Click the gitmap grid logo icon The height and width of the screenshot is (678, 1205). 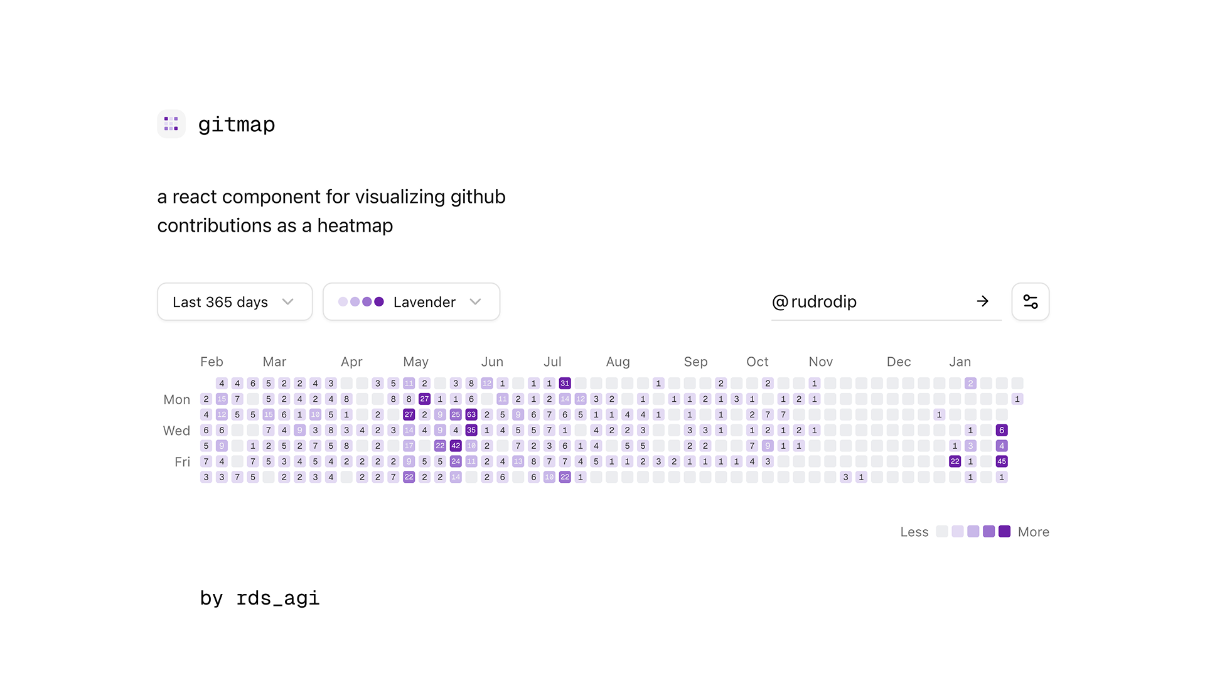[x=171, y=124]
